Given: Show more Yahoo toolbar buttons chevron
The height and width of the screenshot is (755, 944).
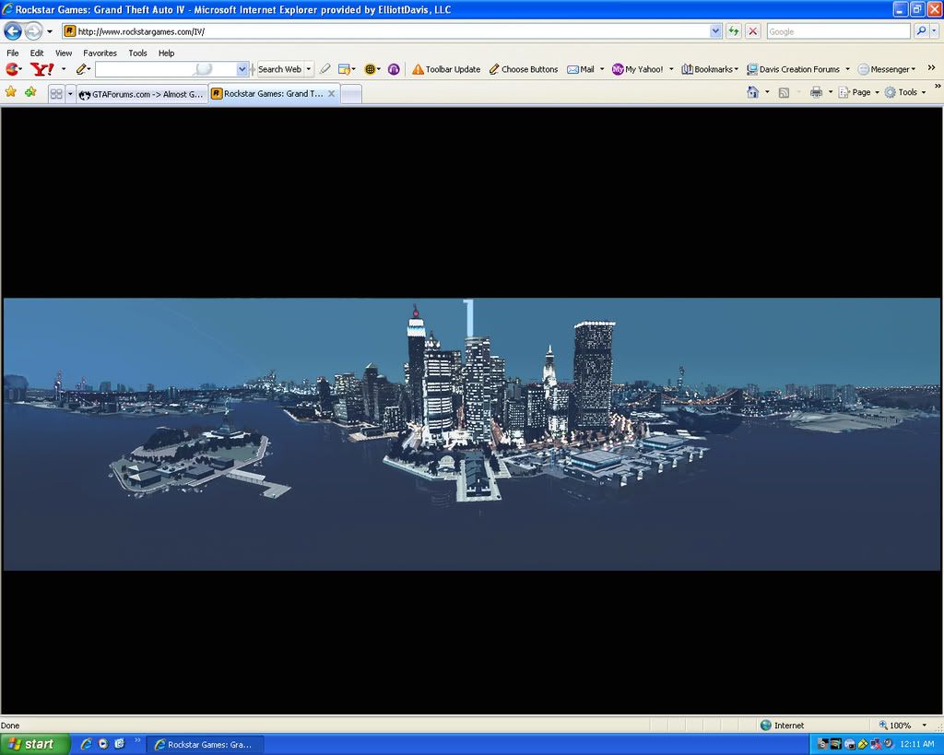Looking at the screenshot, I should click(931, 68).
